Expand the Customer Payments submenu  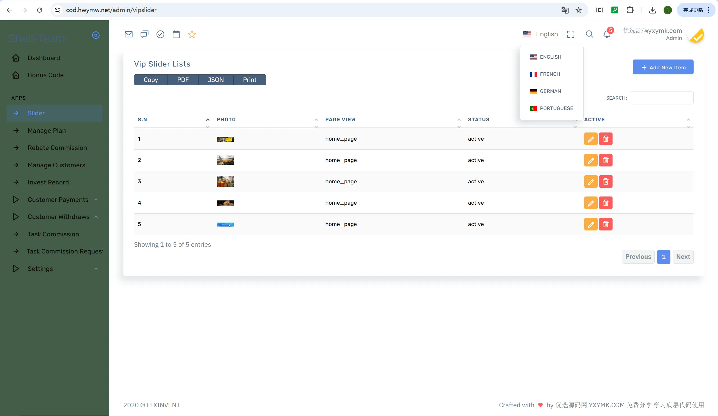[58, 200]
